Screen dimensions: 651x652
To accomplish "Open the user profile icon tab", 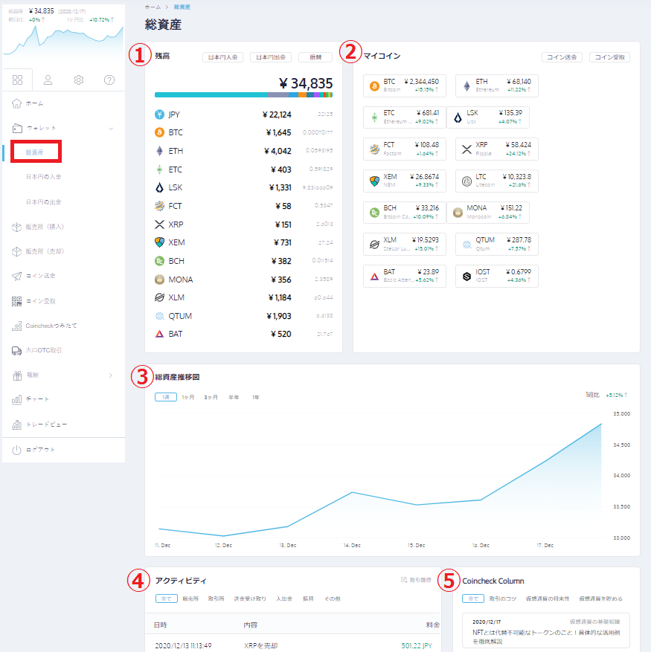I will click(48, 80).
